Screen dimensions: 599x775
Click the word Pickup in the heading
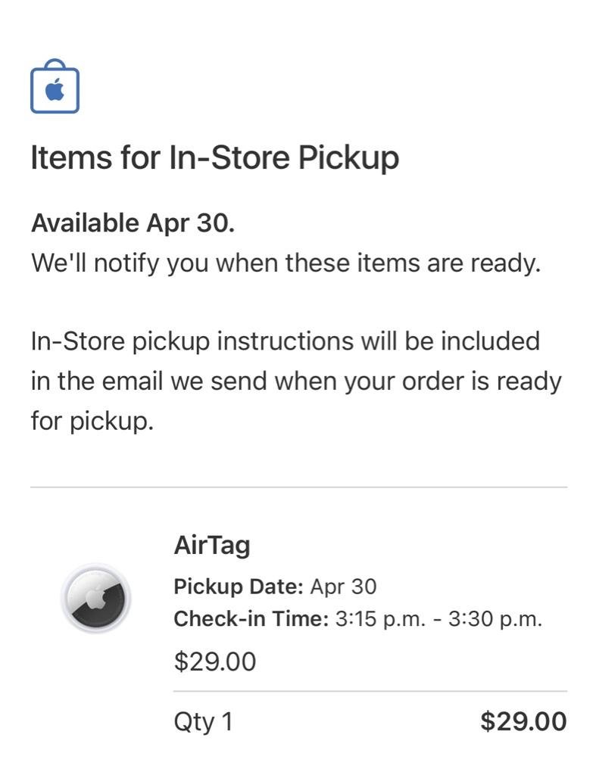tap(348, 157)
